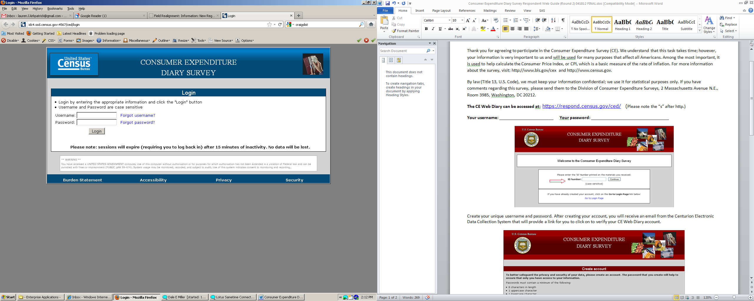The width and height of the screenshot is (754, 301).
Task: Expand the Change Styles menu
Action: click(x=709, y=25)
